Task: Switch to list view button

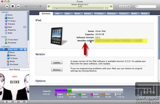Action: 120,6
